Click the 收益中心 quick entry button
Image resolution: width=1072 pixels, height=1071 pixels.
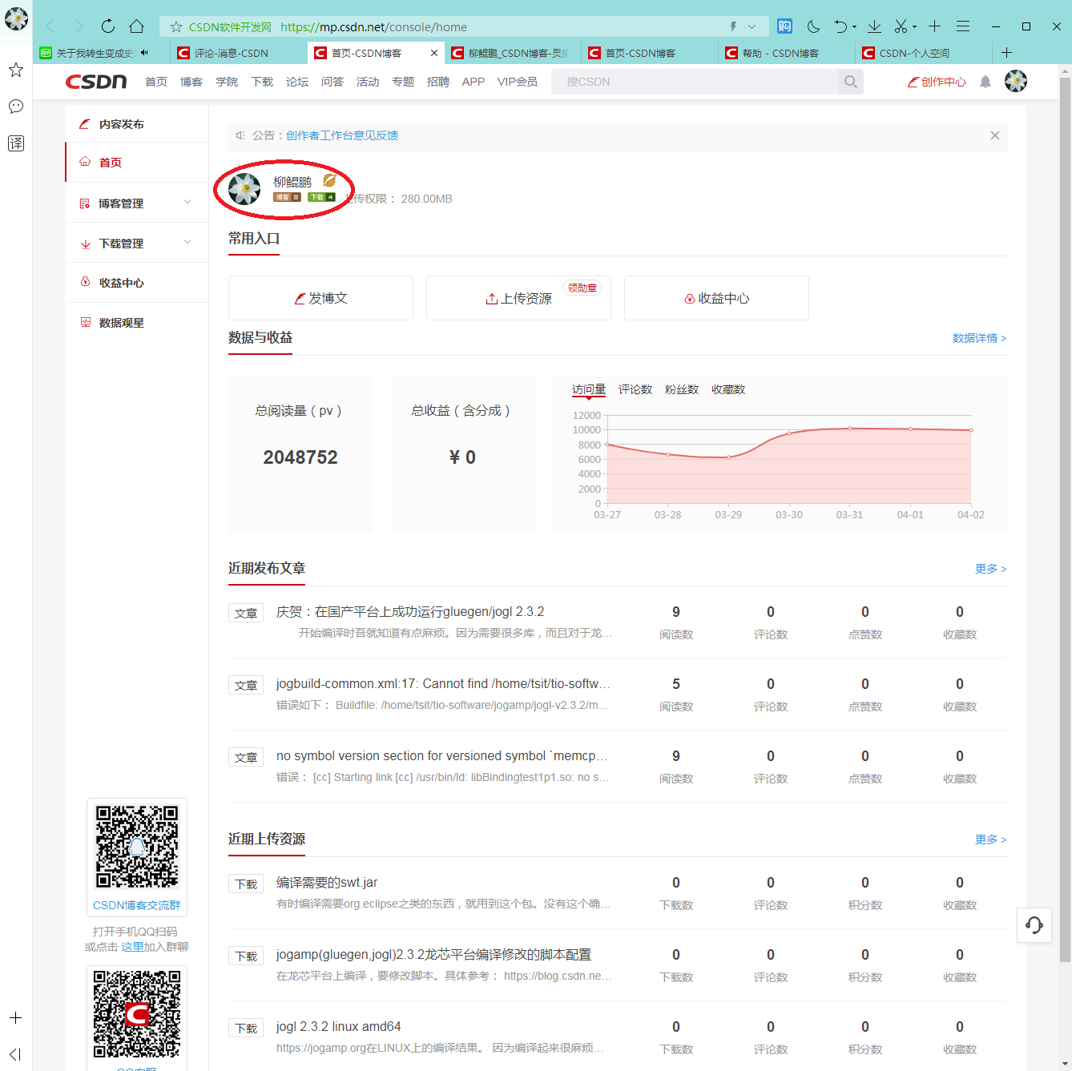pos(716,298)
